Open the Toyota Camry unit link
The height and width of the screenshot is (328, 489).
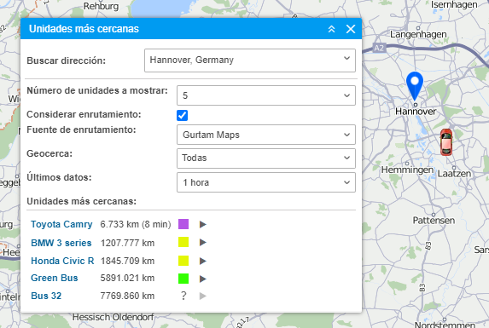[x=61, y=224]
